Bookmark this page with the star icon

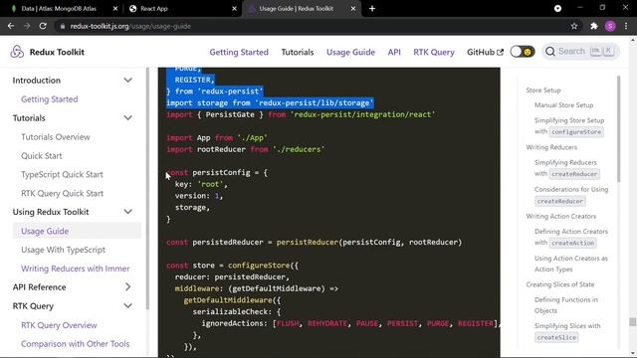click(574, 26)
